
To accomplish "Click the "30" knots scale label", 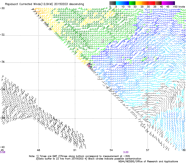I will 148,7.
